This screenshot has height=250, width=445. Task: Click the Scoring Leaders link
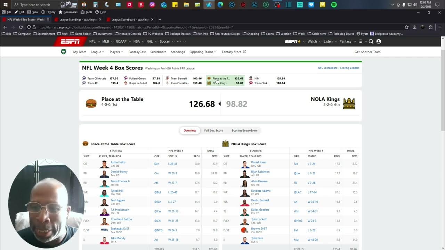pos(349,68)
